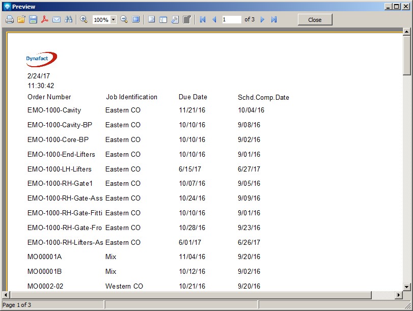Click the vertical scrollbar down arrow
This screenshot has width=413, height=311.
pos(406,287)
